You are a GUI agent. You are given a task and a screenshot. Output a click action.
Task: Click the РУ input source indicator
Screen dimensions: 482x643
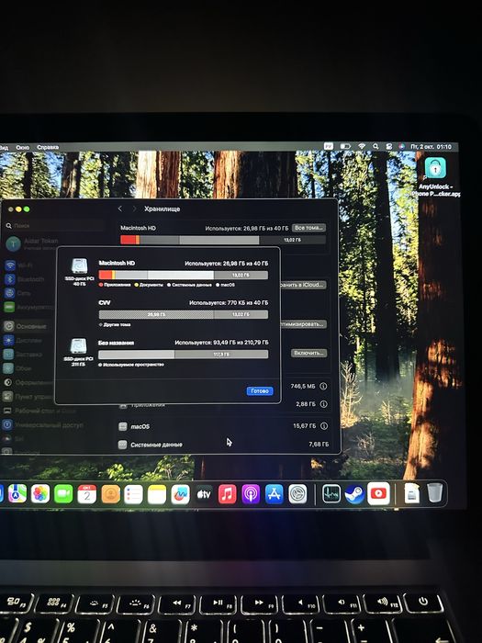pos(329,146)
